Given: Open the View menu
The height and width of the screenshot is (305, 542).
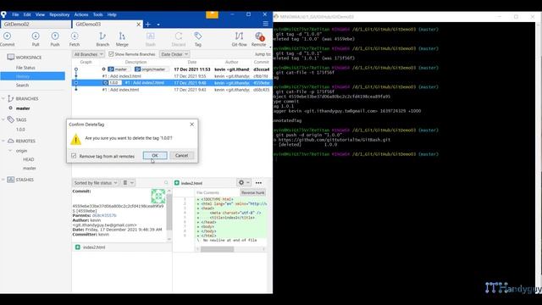Looking at the screenshot, I should pos(40,14).
